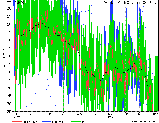159x123 pixels.
Task: Click the blue Min/Max legend marker
Action: (x=46, y=121)
